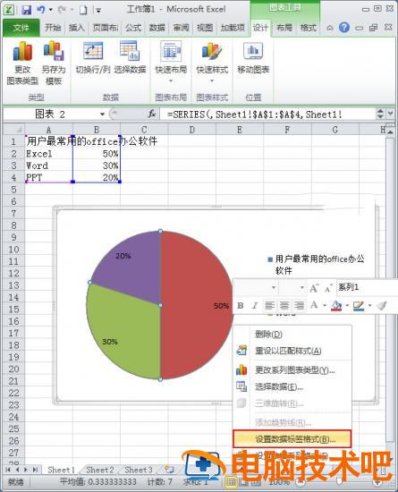This screenshot has height=492, width=398.
Task: Switch to the 布局 Layout chart tab
Action: pyautogui.click(x=284, y=28)
